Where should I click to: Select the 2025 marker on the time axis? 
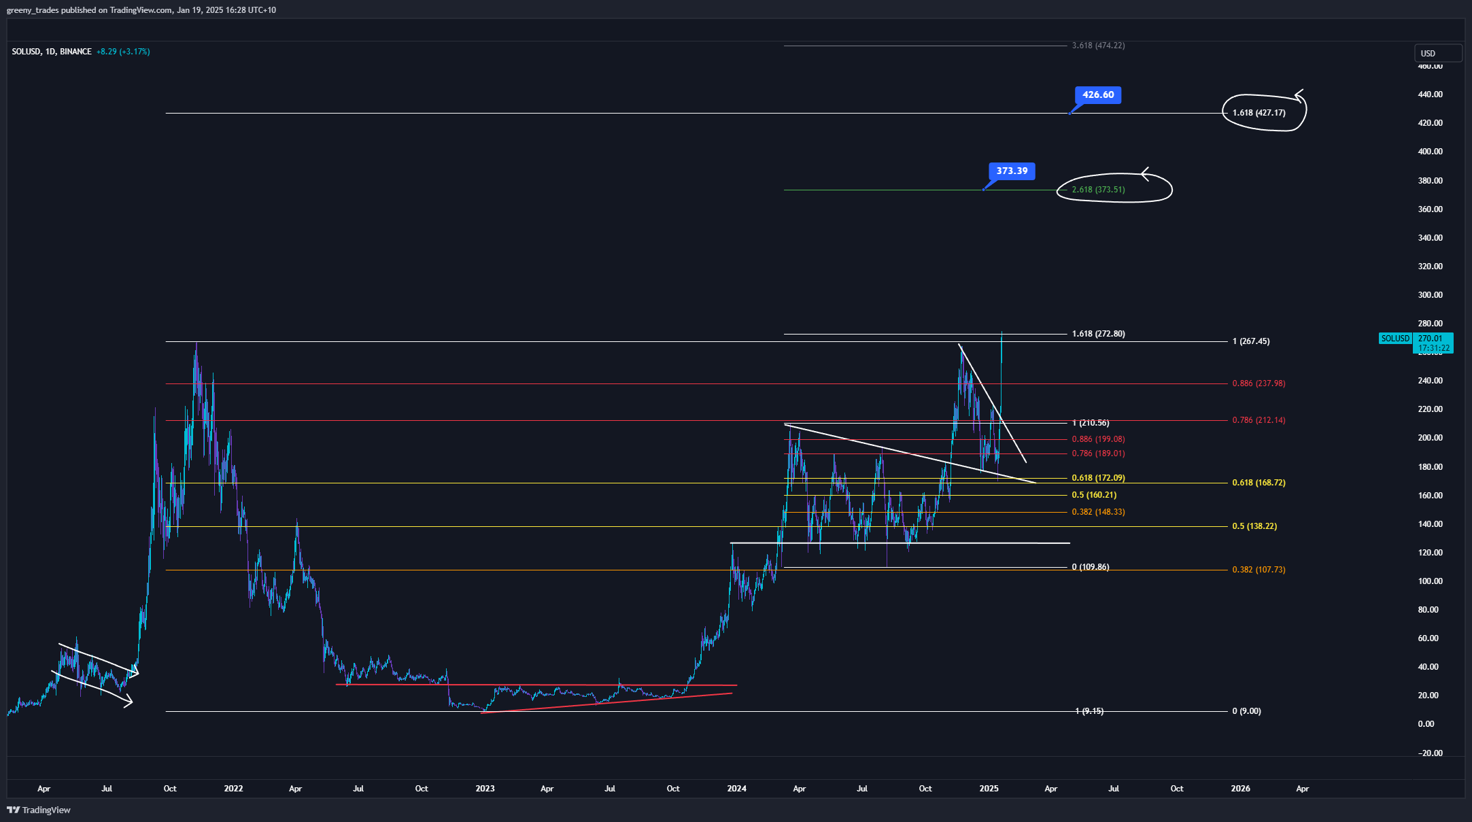coord(989,789)
